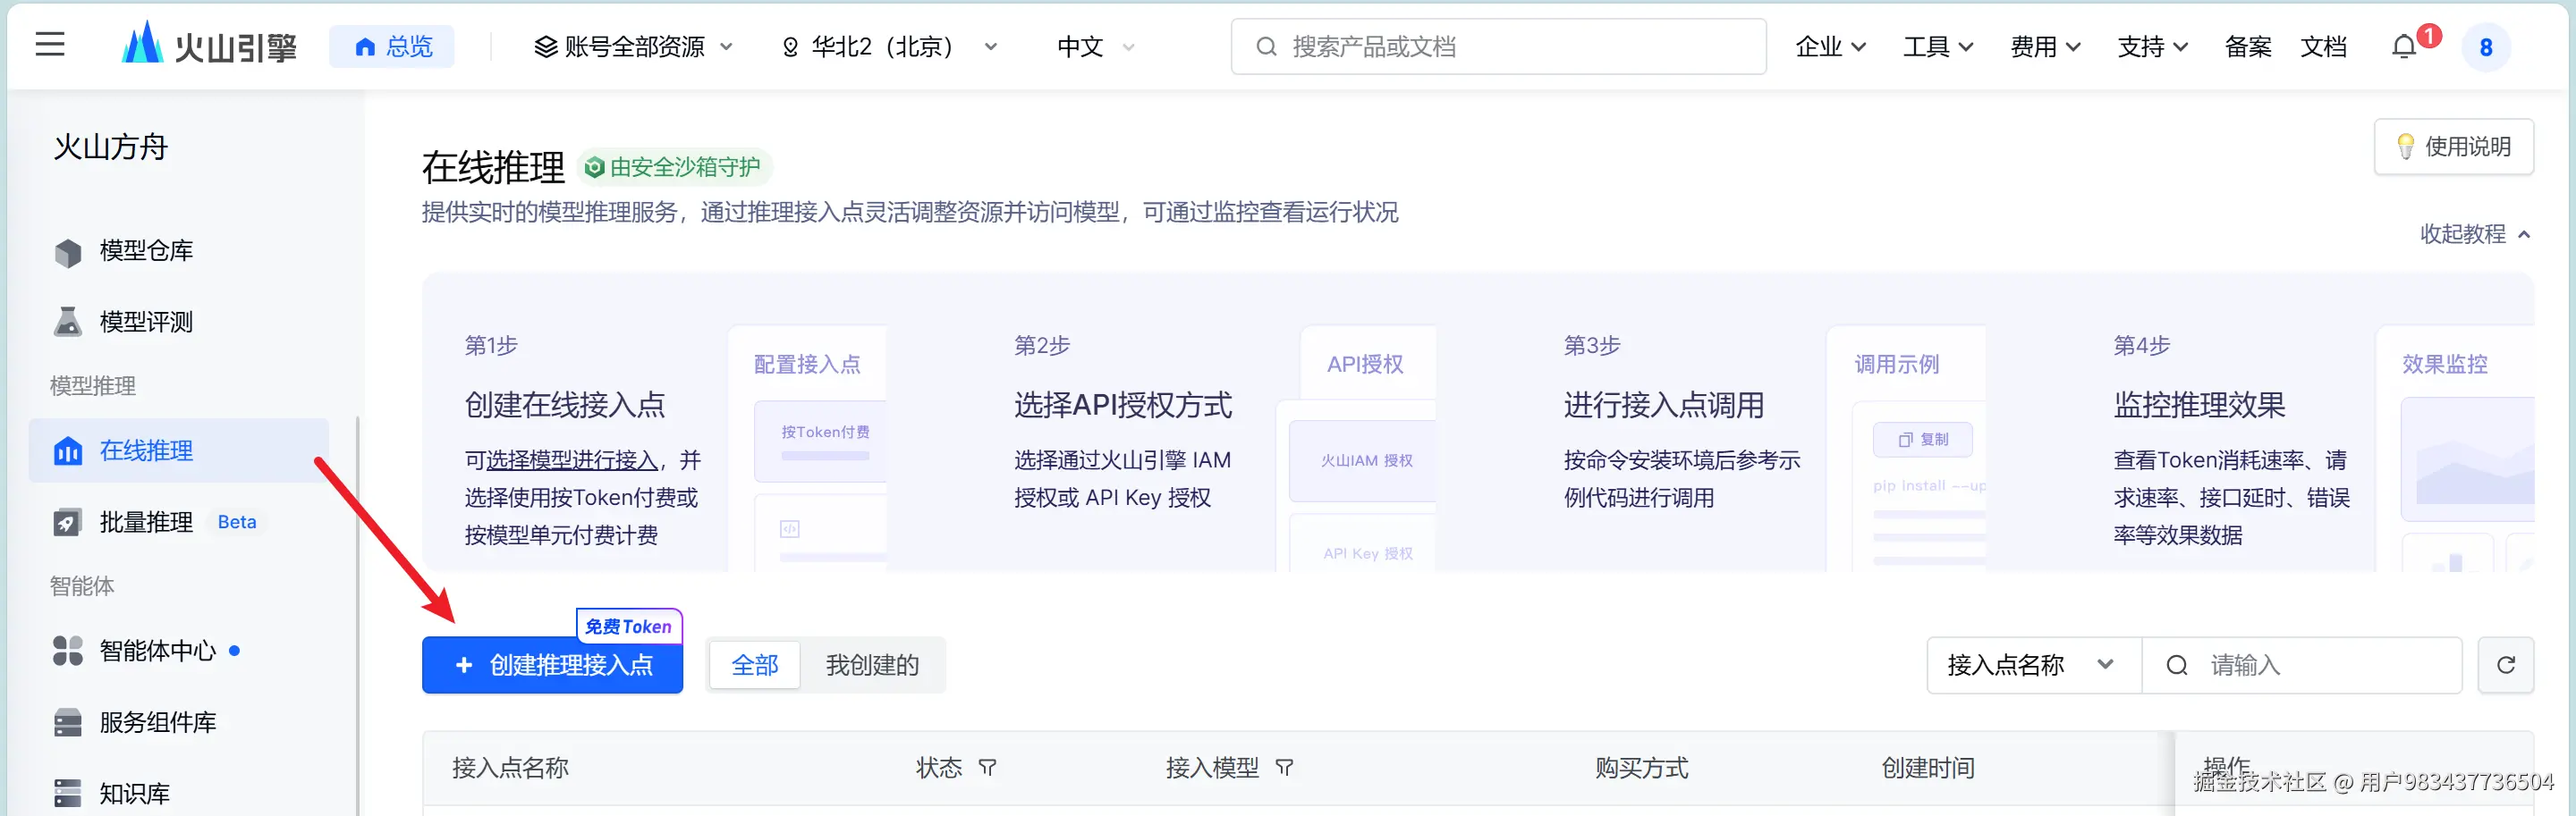
Task: Expand the 费用 menu
Action: click(x=2045, y=47)
